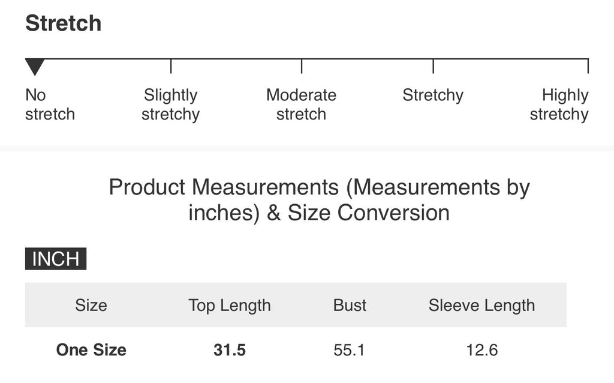Click the Stretchy scale label
The image size is (614, 383).
tap(433, 95)
